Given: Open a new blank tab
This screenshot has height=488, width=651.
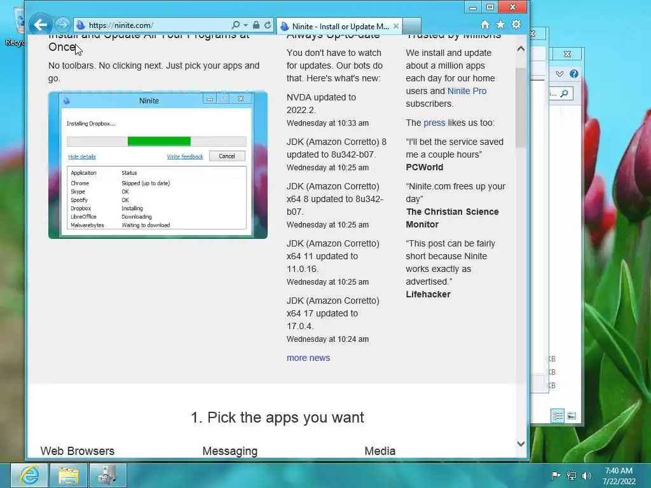Looking at the screenshot, I should (411, 25).
